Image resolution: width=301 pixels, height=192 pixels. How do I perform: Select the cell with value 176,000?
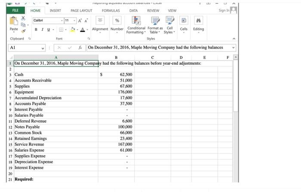[117, 92]
